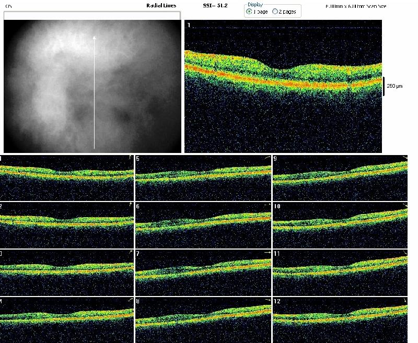The image size is (418, 343).
Task: Click the large main OCT B-scan image
Action: point(283,86)
